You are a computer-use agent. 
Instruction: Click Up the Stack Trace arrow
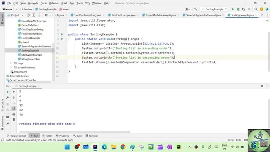[14, 92]
